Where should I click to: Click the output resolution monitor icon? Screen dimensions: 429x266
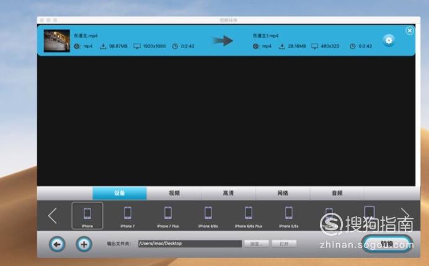[315, 46]
